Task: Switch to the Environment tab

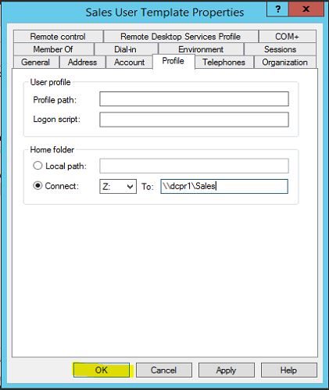Action: (x=201, y=49)
